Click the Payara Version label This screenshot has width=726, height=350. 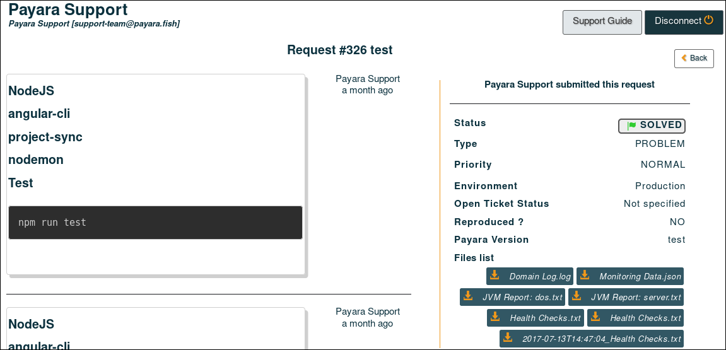pyautogui.click(x=491, y=240)
